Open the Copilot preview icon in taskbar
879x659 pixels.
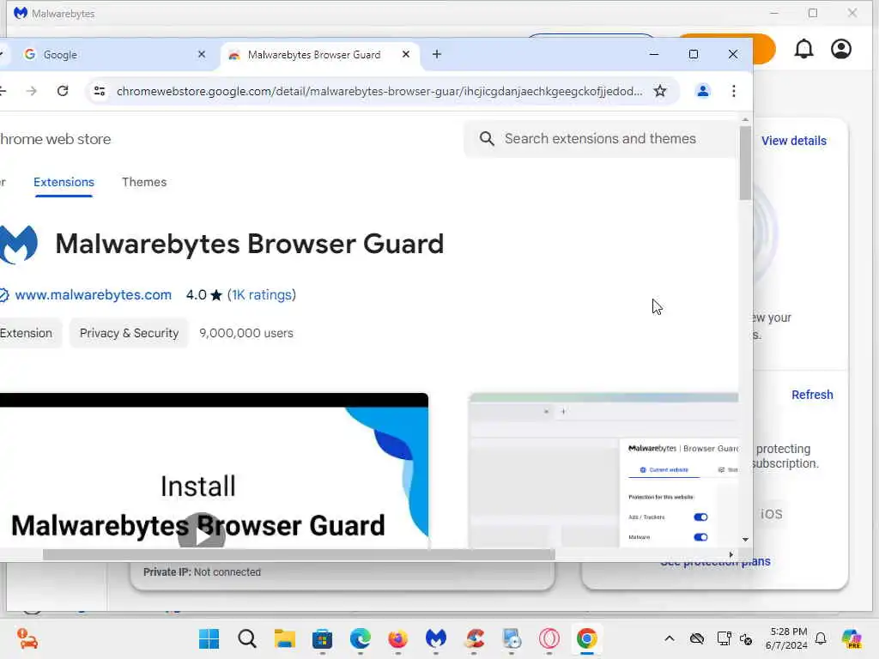[x=852, y=638]
